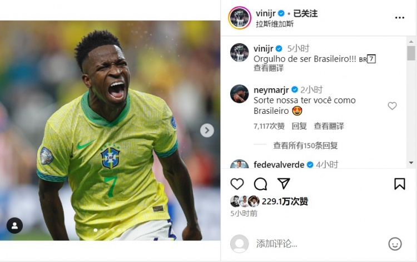
Task: Toggle the 已关注 following status
Action: (305, 13)
